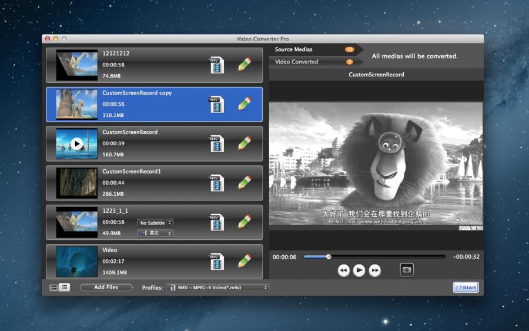This screenshot has height=331, width=529.
Task: Switch to compact list view
Action: tap(65, 287)
